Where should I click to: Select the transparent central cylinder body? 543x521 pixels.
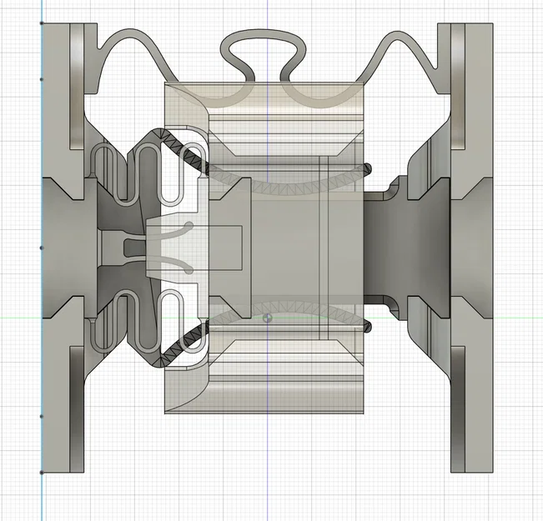click(x=264, y=248)
